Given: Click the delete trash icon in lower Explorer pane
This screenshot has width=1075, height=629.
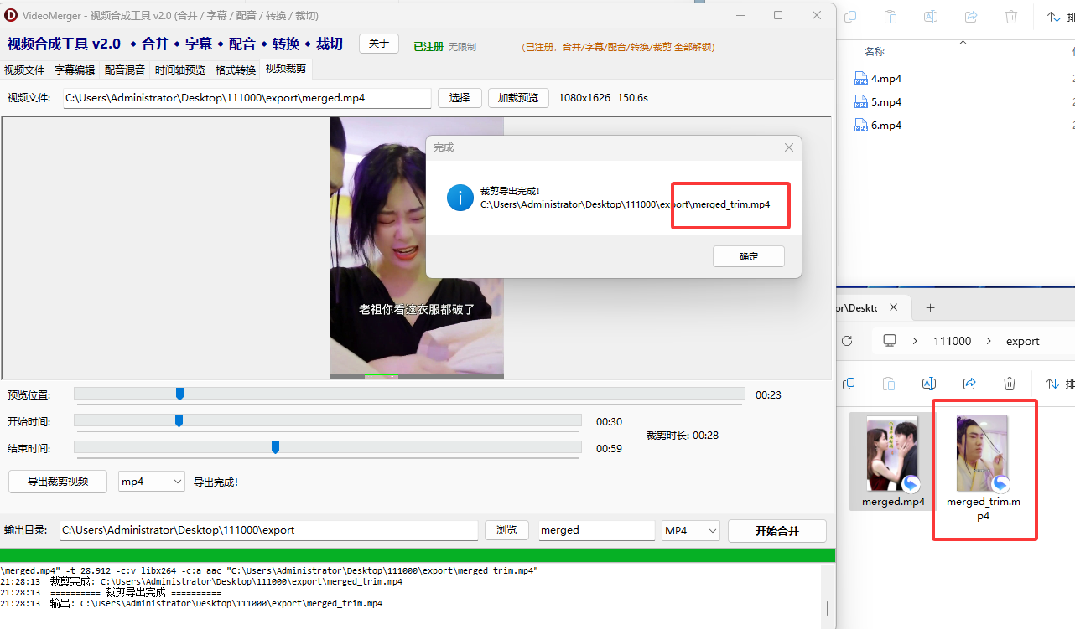Looking at the screenshot, I should pos(1009,383).
